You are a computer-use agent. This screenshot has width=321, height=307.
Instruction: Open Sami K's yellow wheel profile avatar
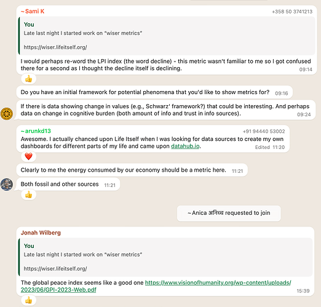click(x=7, y=114)
